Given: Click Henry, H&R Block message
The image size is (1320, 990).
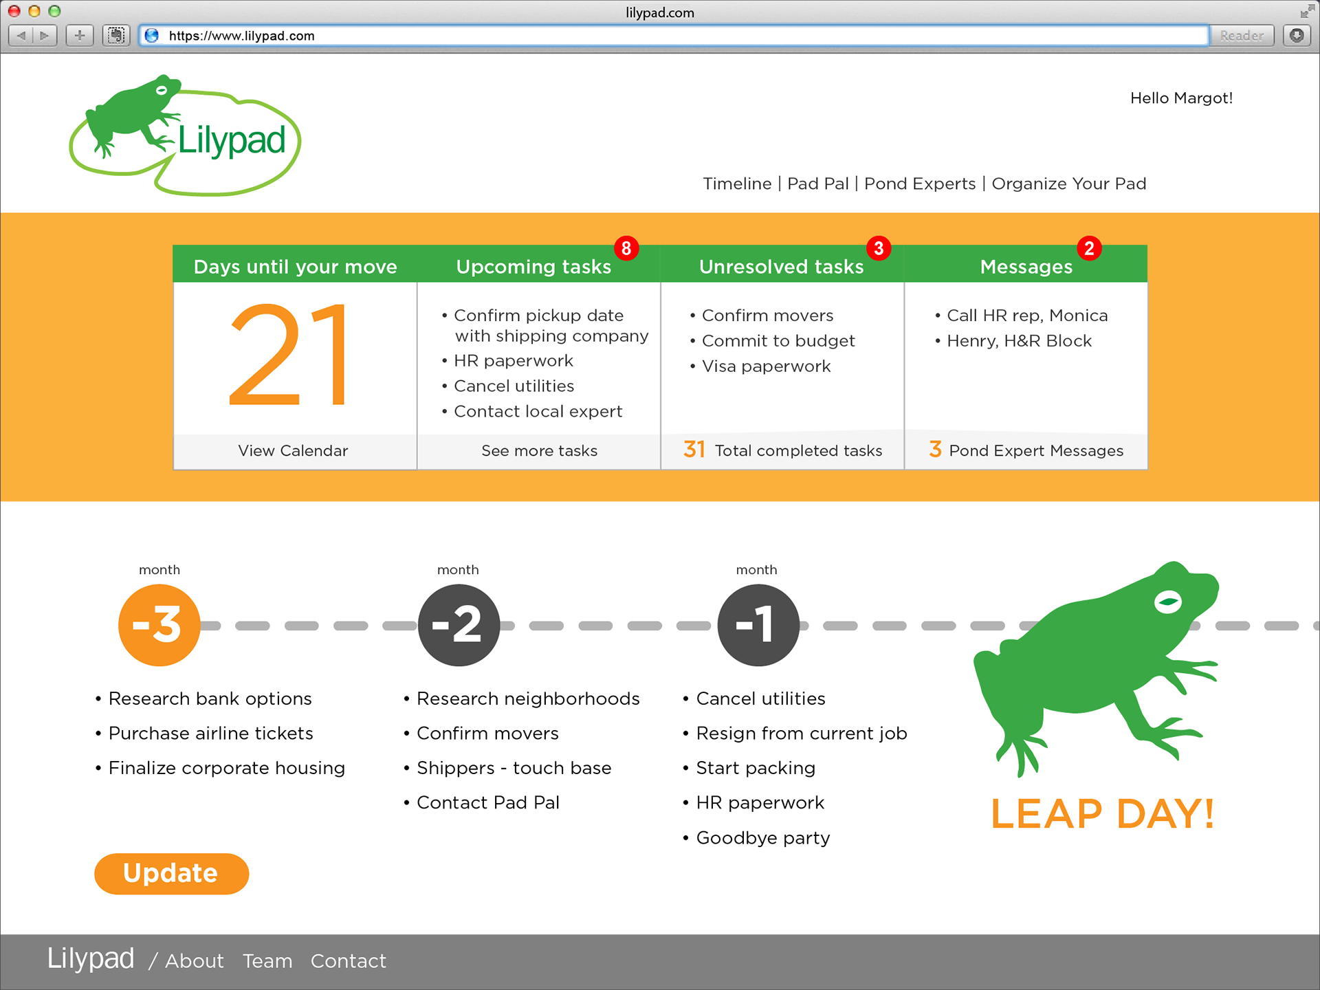Looking at the screenshot, I should [x=1019, y=341].
